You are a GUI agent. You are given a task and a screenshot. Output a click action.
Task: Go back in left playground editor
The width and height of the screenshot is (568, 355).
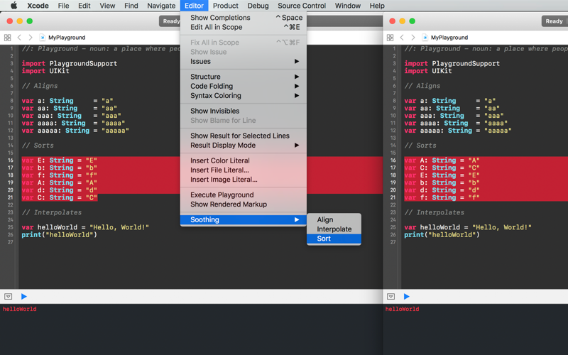click(x=20, y=38)
